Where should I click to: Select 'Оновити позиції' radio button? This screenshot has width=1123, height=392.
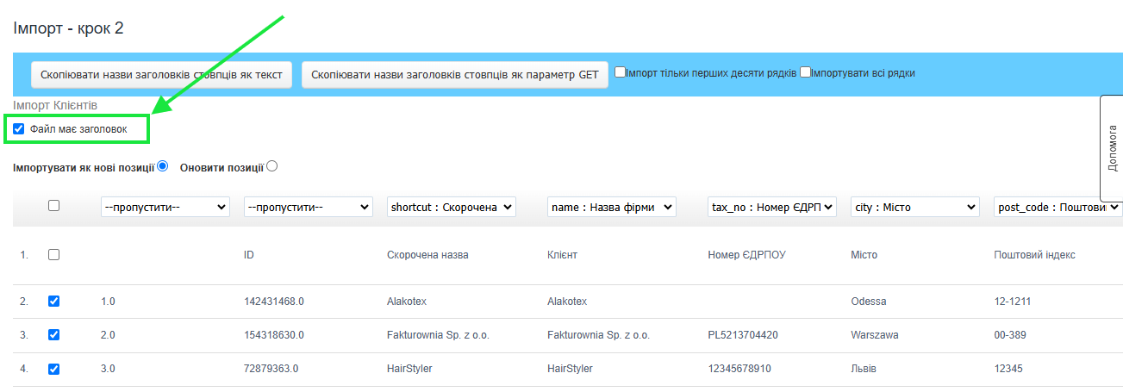pos(272,166)
